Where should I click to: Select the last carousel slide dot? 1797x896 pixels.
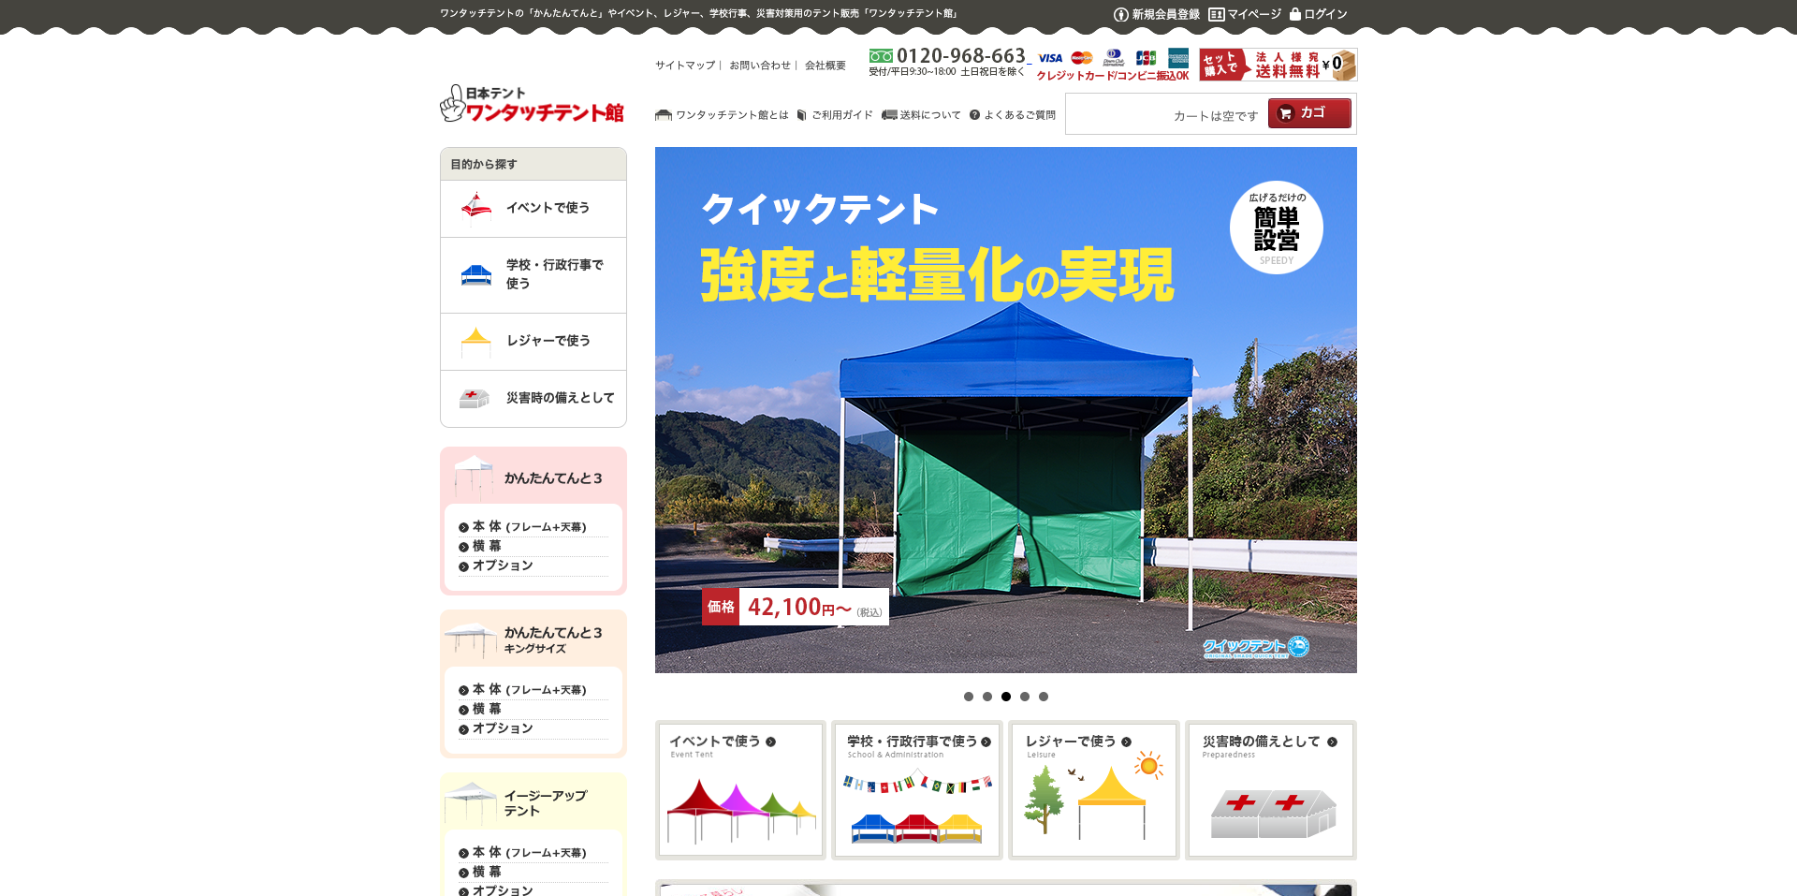(1044, 697)
